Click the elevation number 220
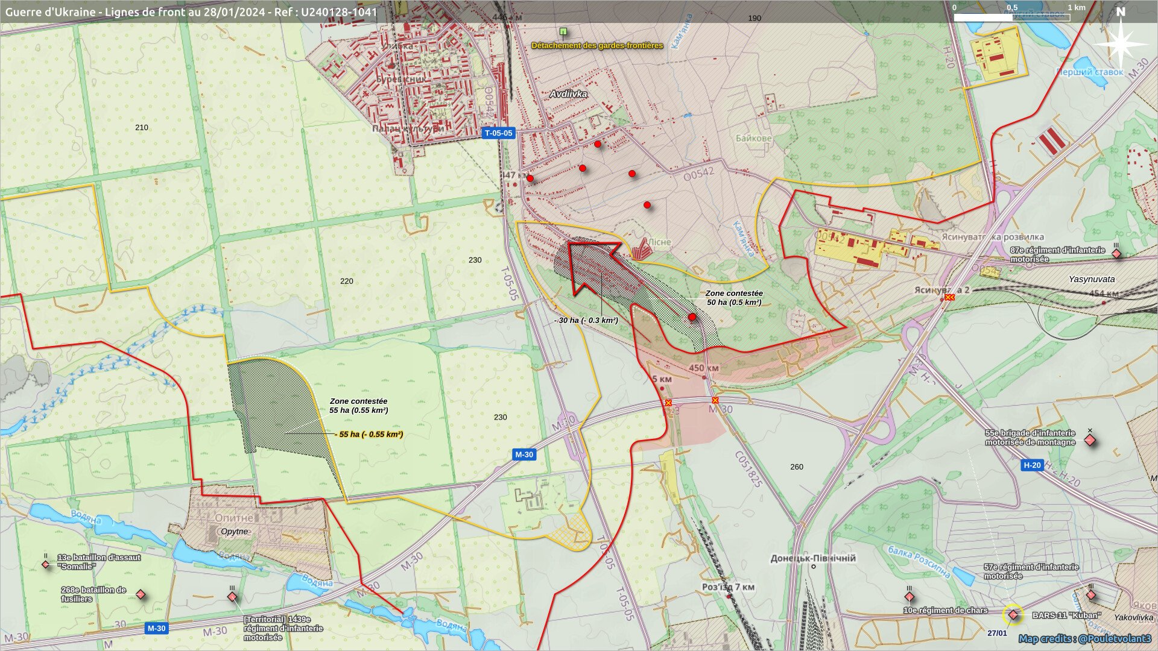The image size is (1158, 651). pyautogui.click(x=347, y=281)
